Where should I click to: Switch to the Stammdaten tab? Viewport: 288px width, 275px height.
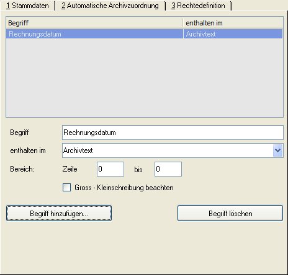click(27, 6)
